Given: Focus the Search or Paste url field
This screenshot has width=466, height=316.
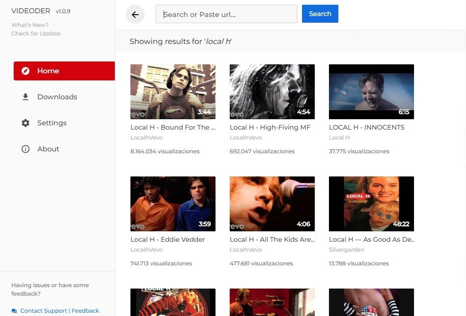Looking at the screenshot, I should click(226, 14).
